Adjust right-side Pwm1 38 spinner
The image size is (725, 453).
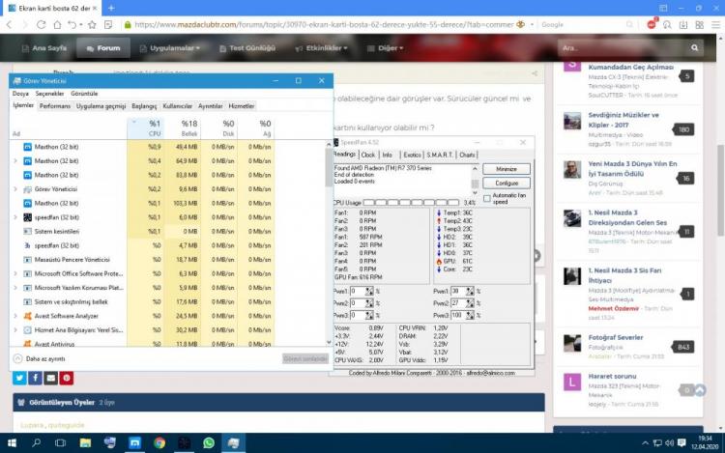[x=470, y=291]
